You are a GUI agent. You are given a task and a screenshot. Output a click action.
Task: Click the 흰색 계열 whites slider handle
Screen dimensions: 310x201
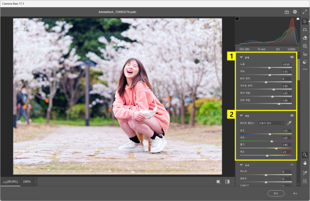(x=272, y=96)
